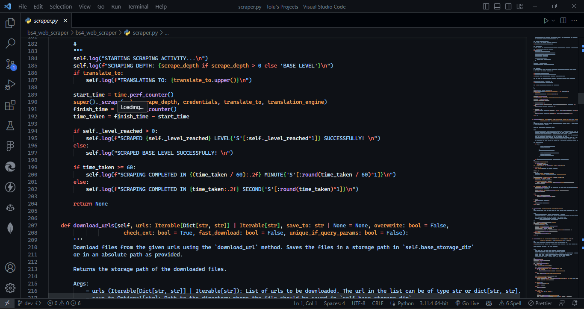
Task: Select the scraper.py editor tab
Action: pyautogui.click(x=46, y=21)
